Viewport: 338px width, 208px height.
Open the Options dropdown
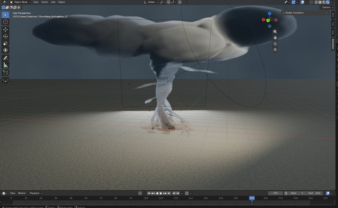(328, 7)
